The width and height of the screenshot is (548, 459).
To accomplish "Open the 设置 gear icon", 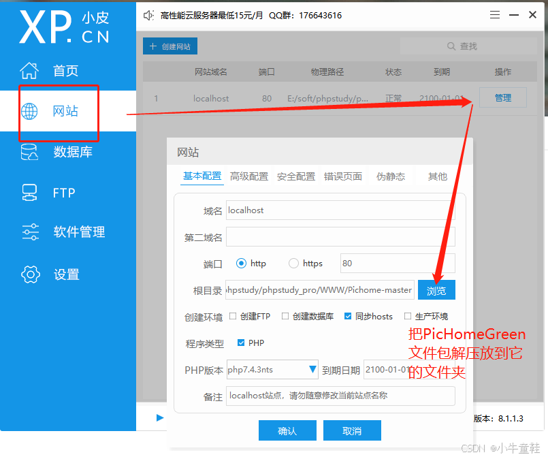I will 31,274.
